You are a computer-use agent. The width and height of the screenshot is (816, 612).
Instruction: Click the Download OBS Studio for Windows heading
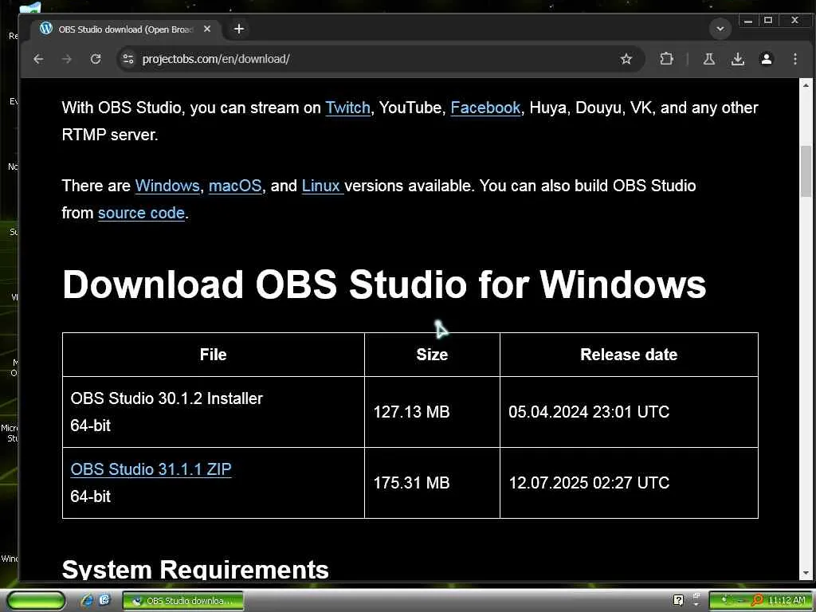click(x=384, y=284)
